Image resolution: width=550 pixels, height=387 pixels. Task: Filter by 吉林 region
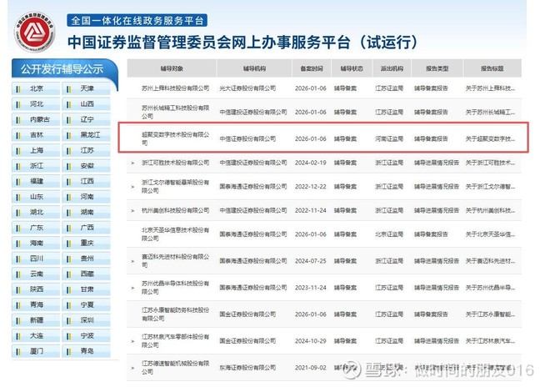(x=36, y=135)
